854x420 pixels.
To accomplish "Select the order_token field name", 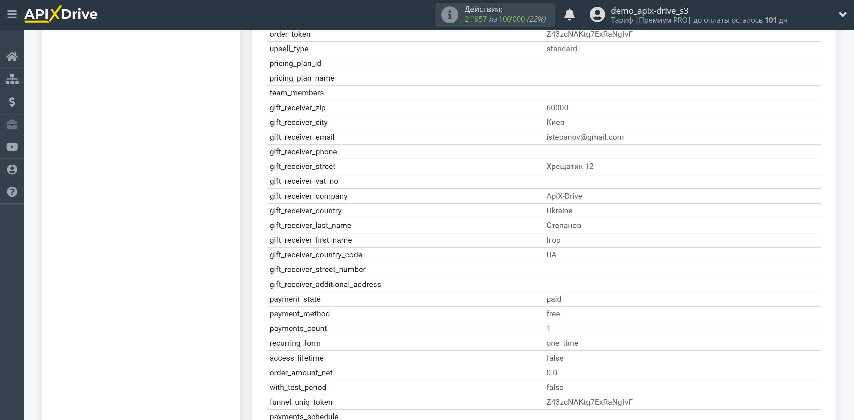I will 290,34.
